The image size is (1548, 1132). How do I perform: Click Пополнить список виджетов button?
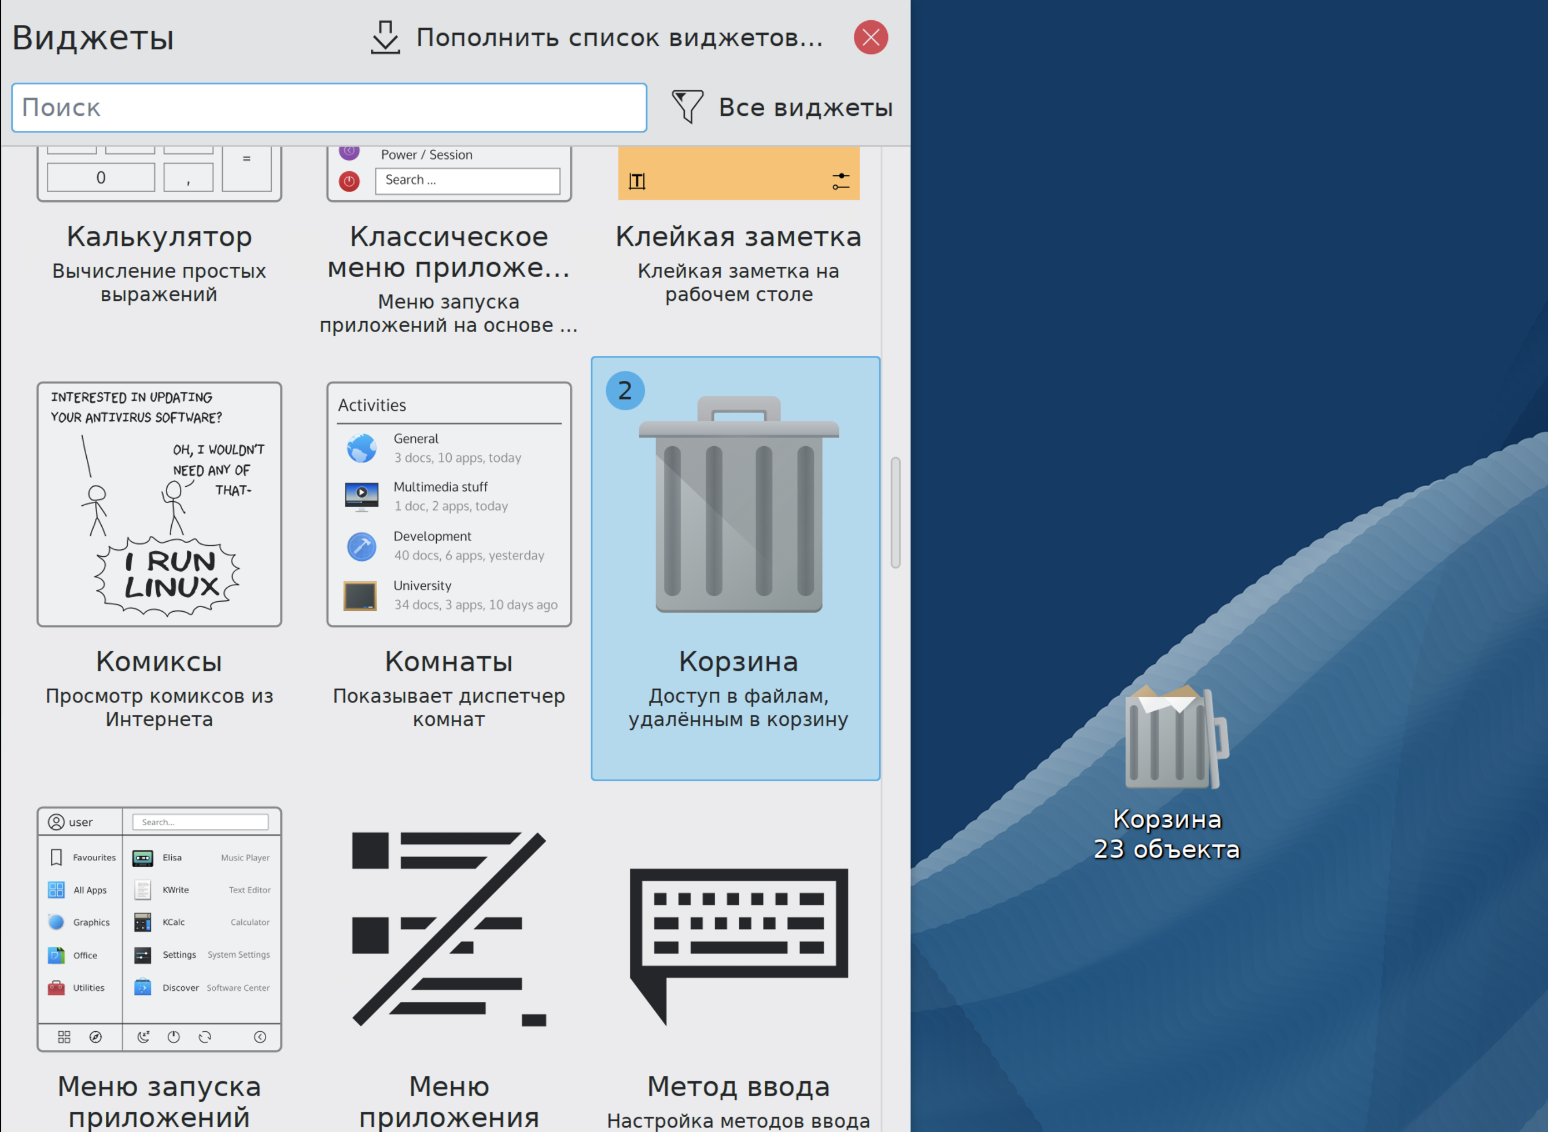pyautogui.click(x=598, y=37)
